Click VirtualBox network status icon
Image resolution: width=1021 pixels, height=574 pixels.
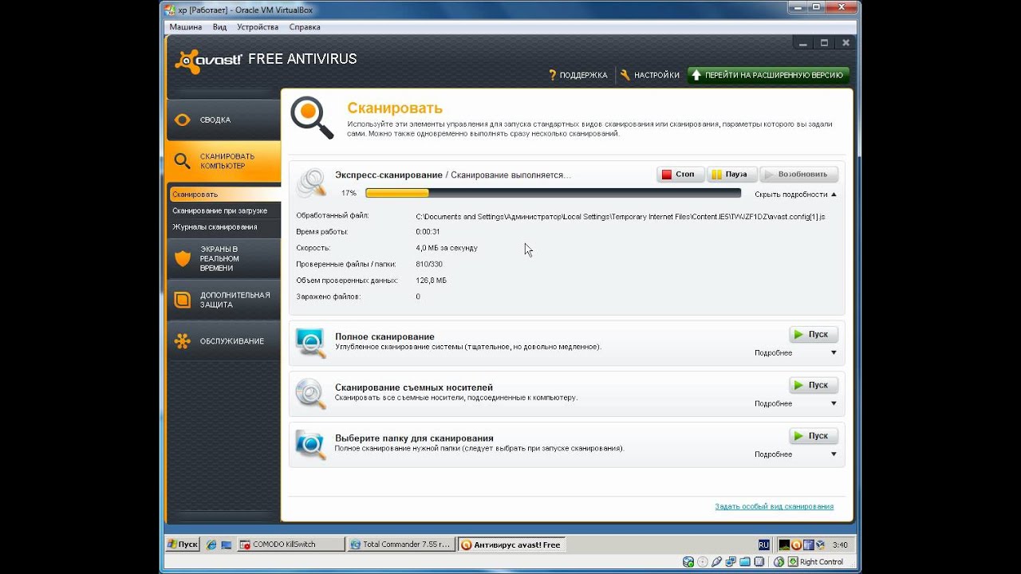pos(731,562)
